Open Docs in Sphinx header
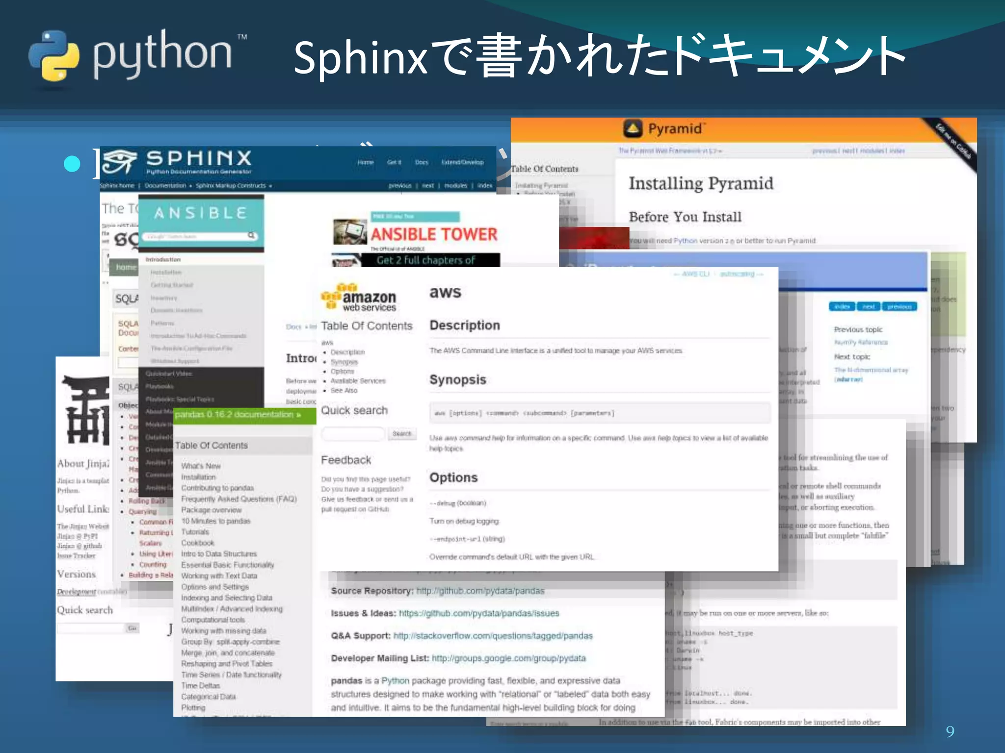1005x753 pixels. pyautogui.click(x=422, y=162)
